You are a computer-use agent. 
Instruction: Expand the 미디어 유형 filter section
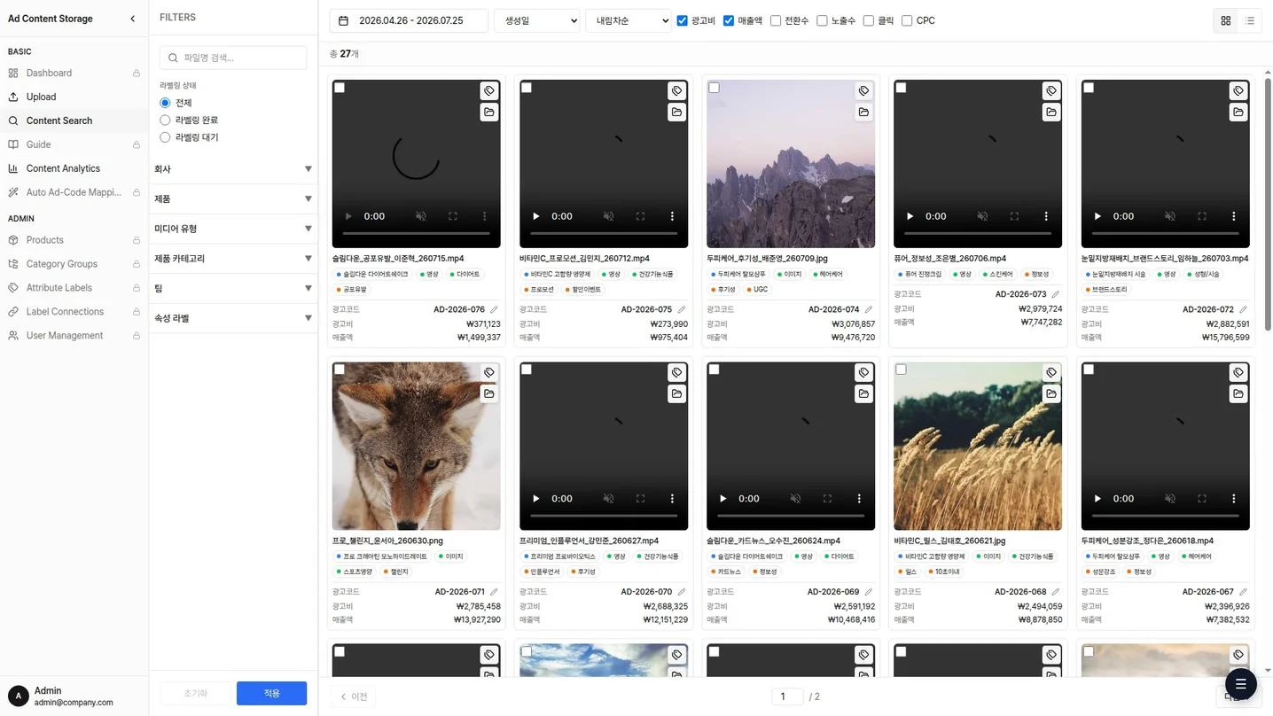pyautogui.click(x=233, y=229)
